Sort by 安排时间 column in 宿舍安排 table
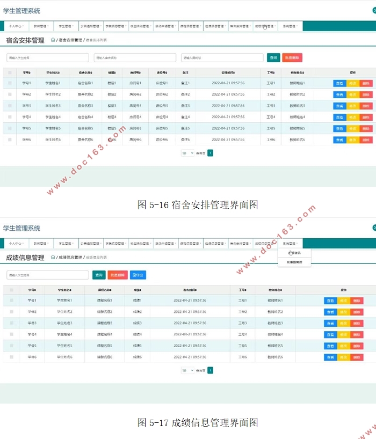Image resolution: width=376 pixels, height=439 pixels. [x=228, y=72]
